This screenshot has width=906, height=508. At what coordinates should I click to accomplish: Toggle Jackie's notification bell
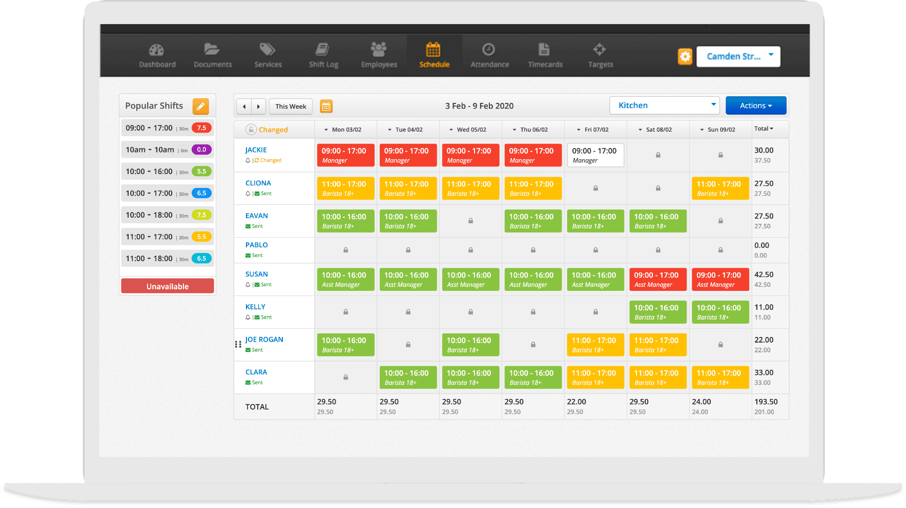[x=248, y=160]
